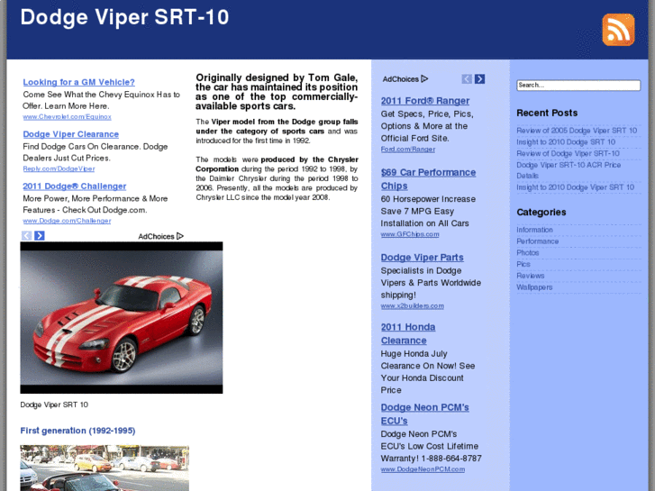Select the Pics category
The image size is (655, 491).
pos(523,264)
